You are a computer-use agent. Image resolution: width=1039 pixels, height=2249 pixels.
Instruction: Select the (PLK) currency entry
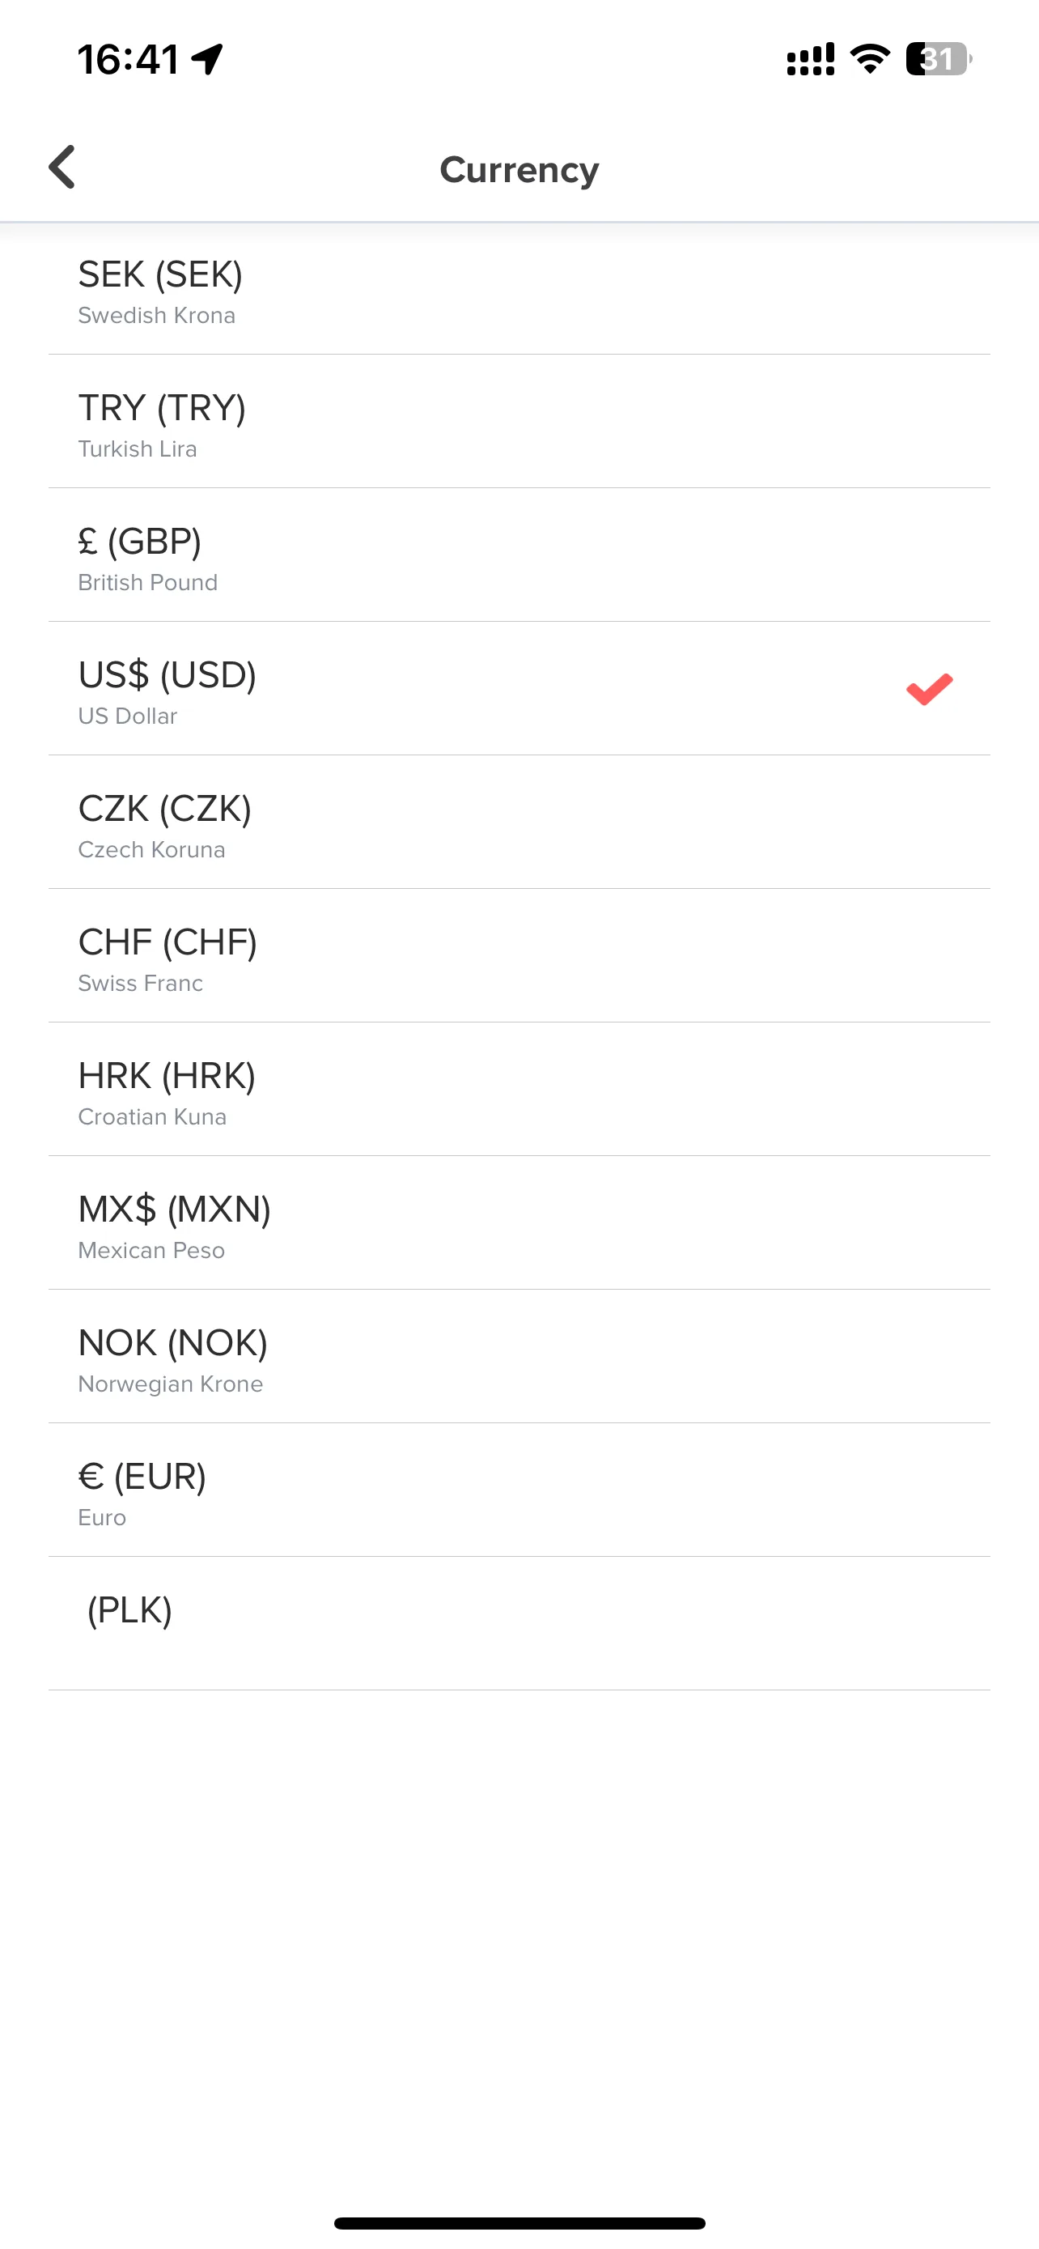click(x=519, y=1624)
